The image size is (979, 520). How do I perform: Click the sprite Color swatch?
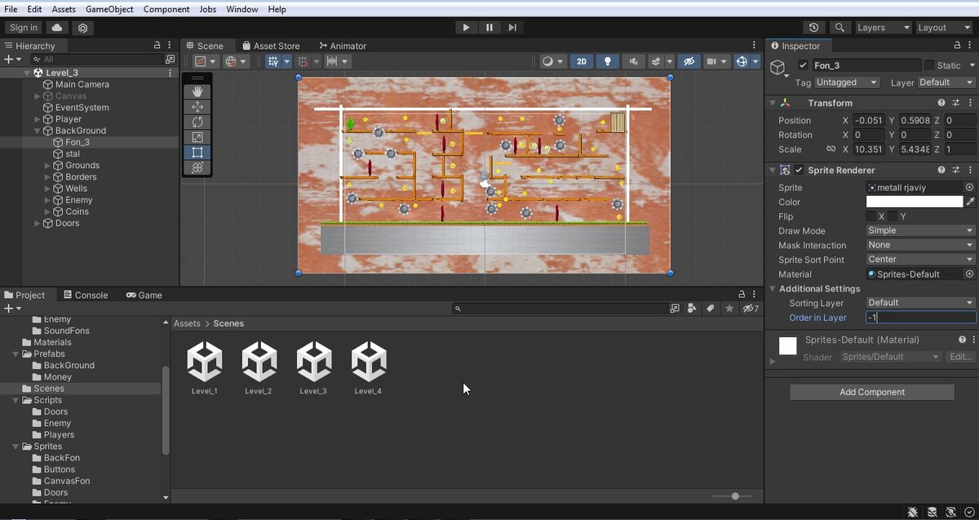pyautogui.click(x=914, y=202)
